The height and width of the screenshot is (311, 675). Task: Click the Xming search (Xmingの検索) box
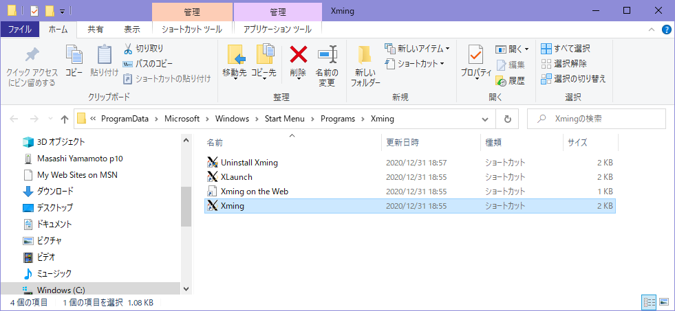pyautogui.click(x=597, y=119)
